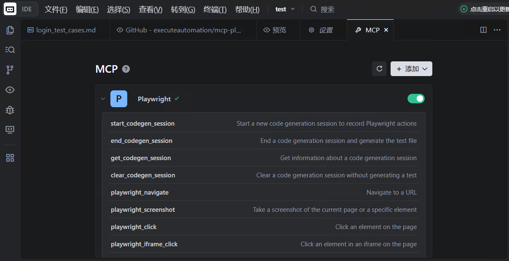Open the Explorer files icon in sidebar
Screen dimensions: 509x261
(x=10, y=30)
